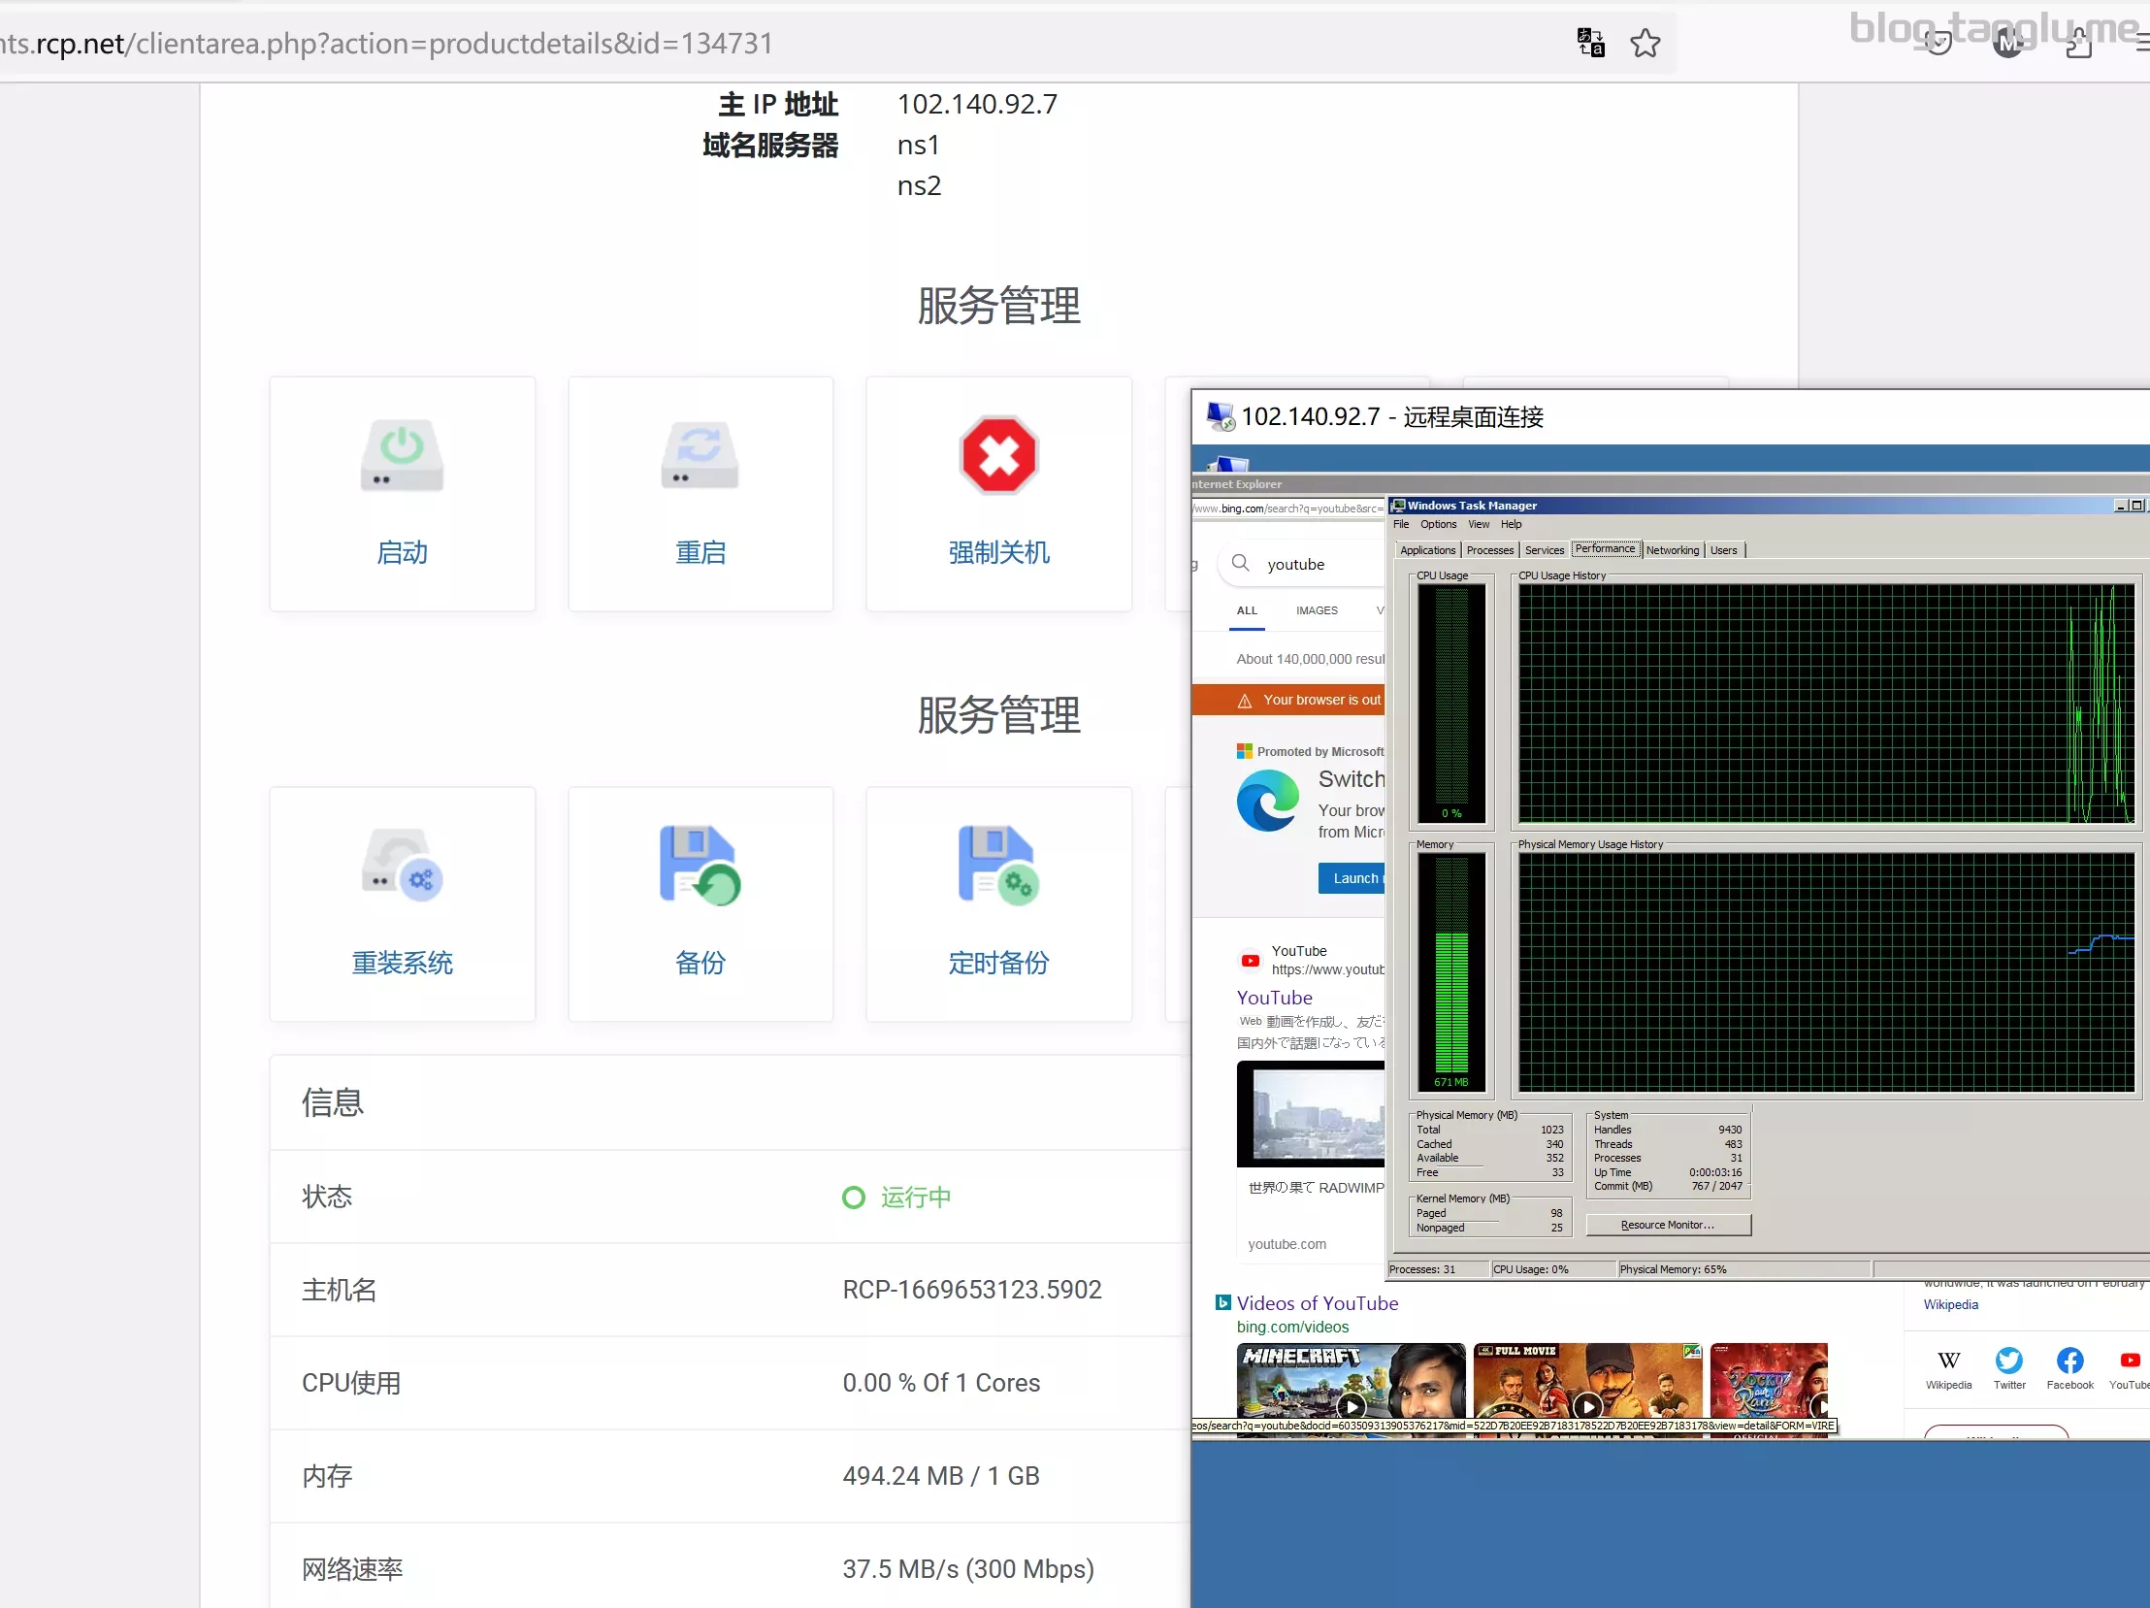
Task: Open the Twitter icon in sidebar
Action: pyautogui.click(x=2009, y=1362)
